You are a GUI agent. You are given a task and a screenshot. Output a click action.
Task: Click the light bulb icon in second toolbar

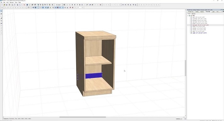pos(50,8)
